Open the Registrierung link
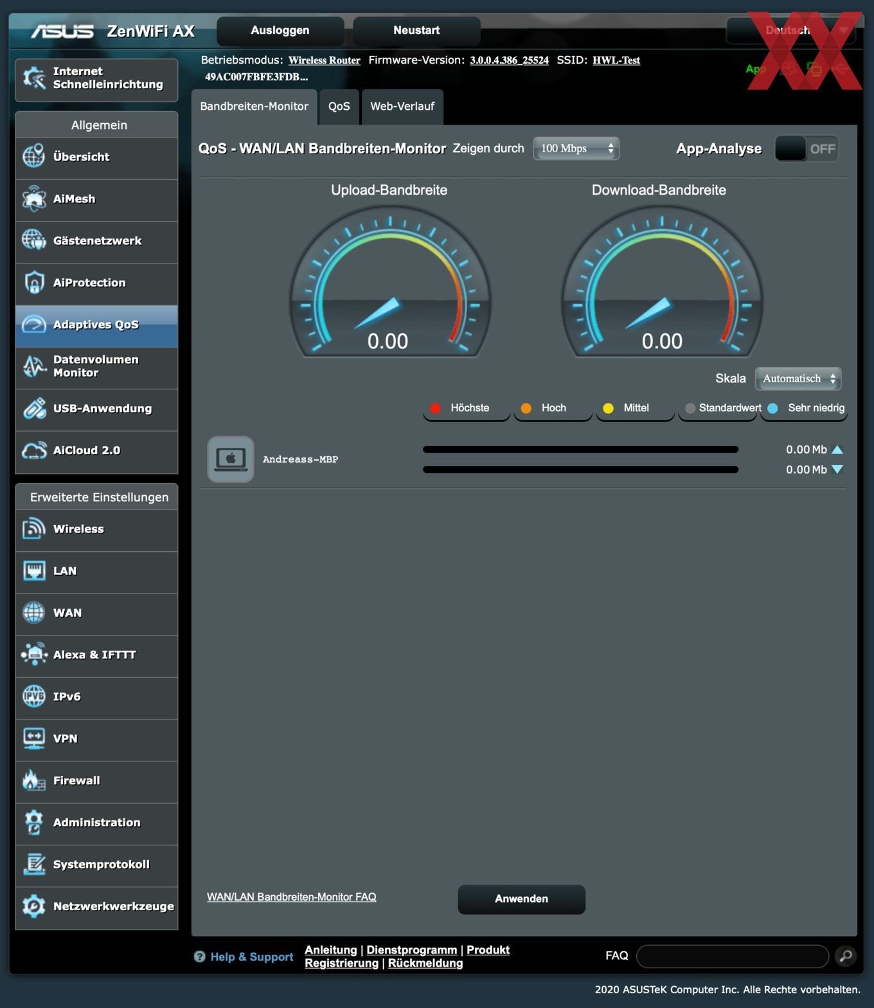 tap(341, 963)
